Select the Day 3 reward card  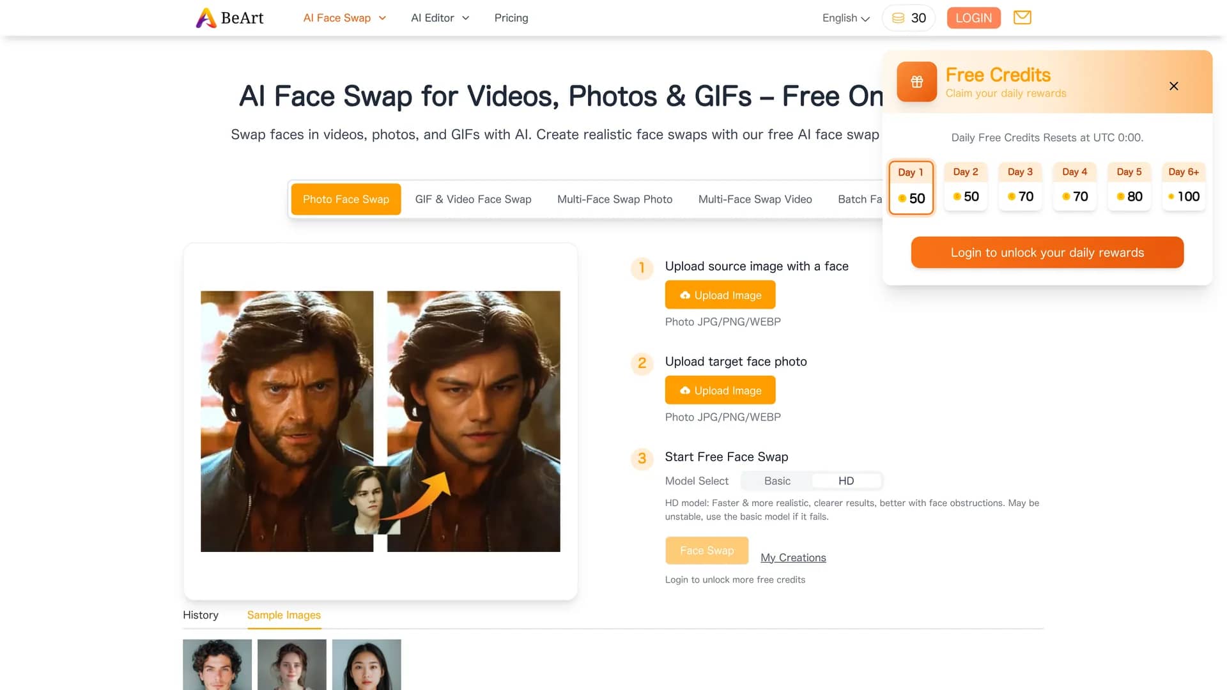1020,187
